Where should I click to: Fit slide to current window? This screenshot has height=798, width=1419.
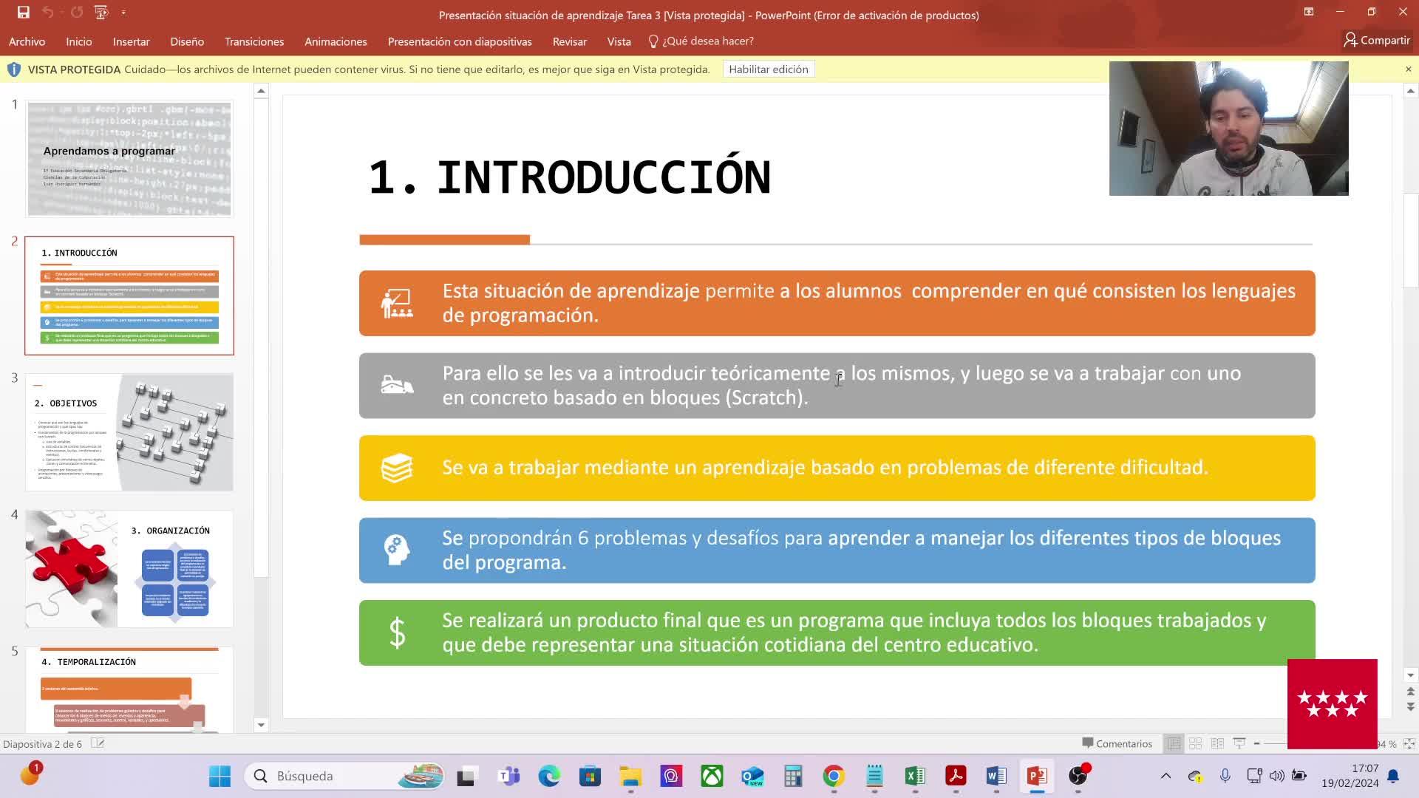(x=1409, y=743)
